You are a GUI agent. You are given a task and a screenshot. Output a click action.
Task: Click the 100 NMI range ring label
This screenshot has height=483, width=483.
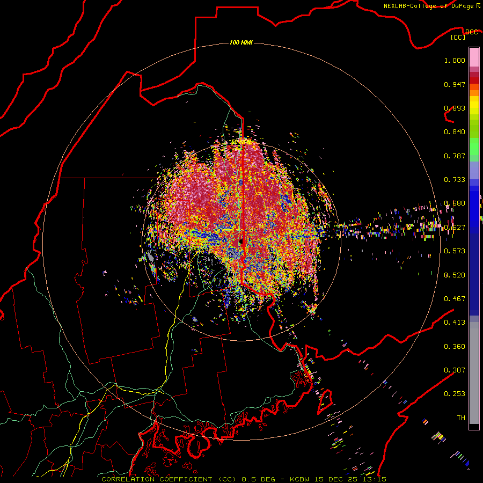click(x=241, y=42)
